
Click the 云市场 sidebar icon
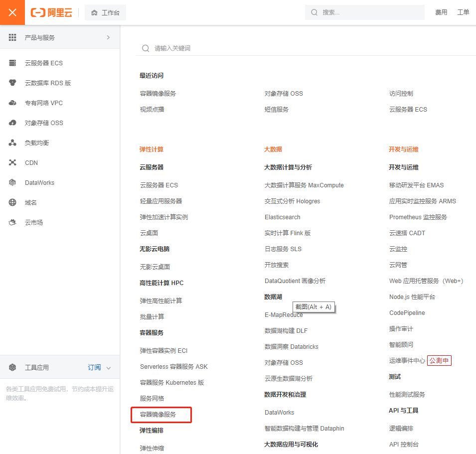(12, 222)
